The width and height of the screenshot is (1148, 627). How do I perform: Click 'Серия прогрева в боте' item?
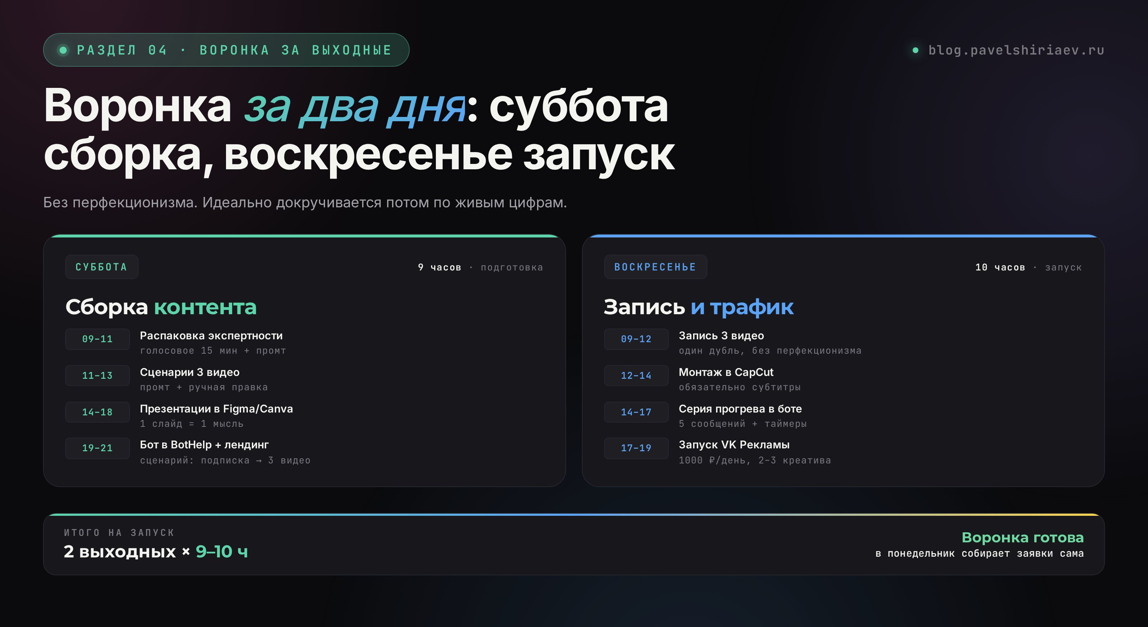(740, 409)
